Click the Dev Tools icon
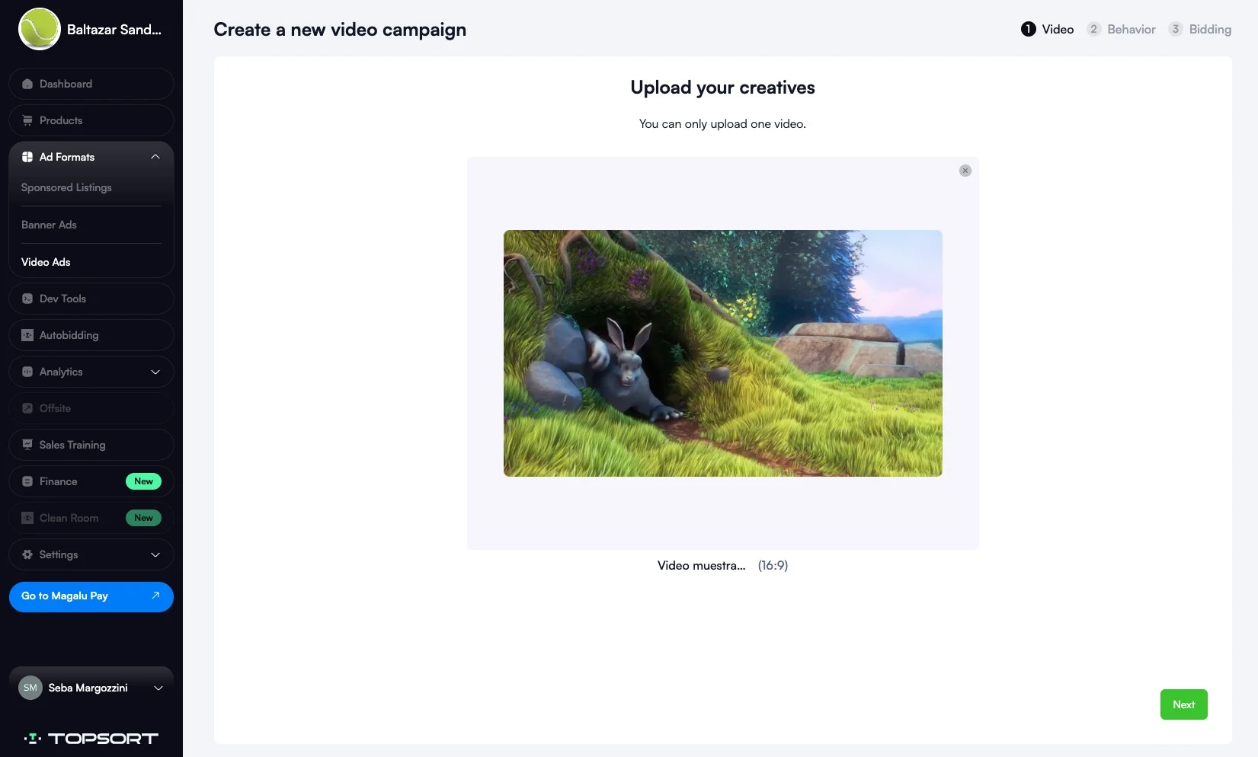The width and height of the screenshot is (1258, 757). (x=27, y=299)
